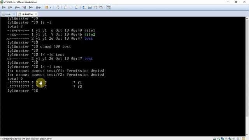249x140 pixels.
Task: Click the 'f2' entry with question marks
Action: click(x=80, y=87)
